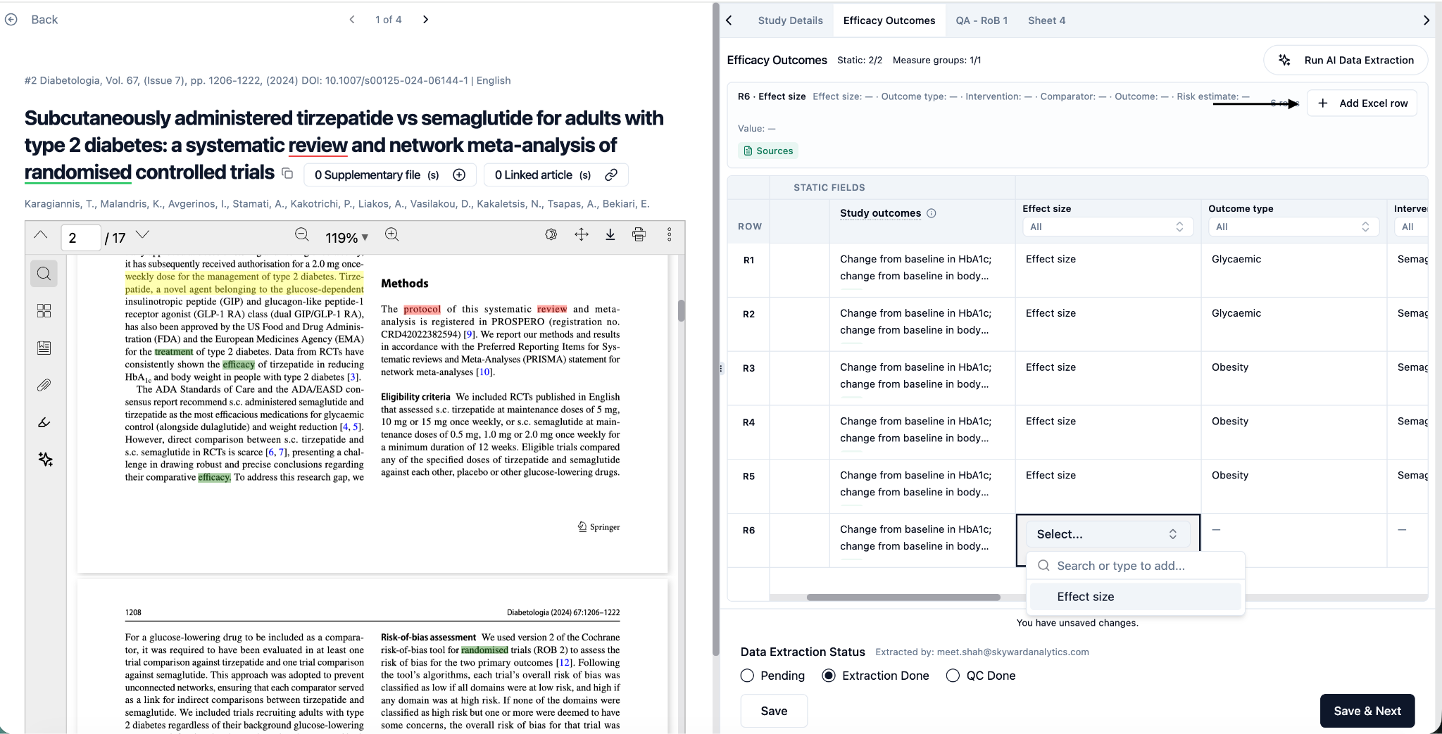
Task: Open the page thumbnails grid icon
Action: [x=44, y=311]
